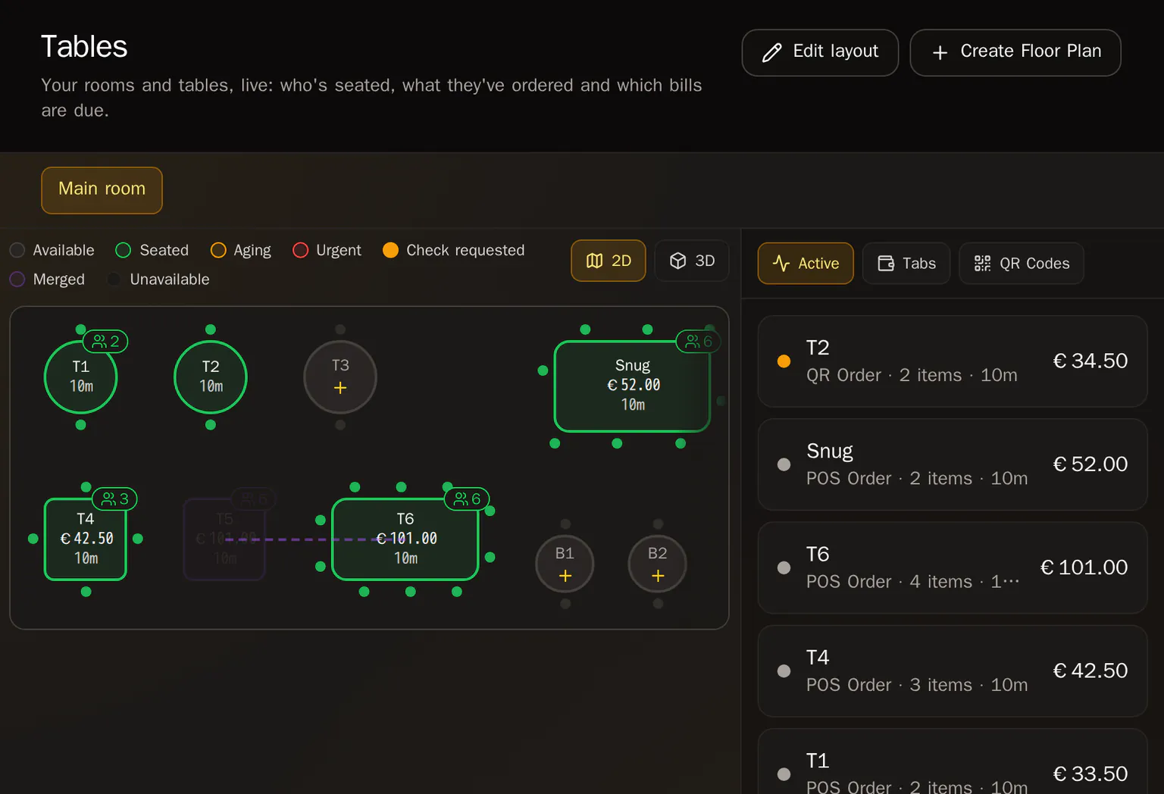Click the Available legend label
Viewport: 1164px width, 794px height.
pyautogui.click(x=64, y=250)
